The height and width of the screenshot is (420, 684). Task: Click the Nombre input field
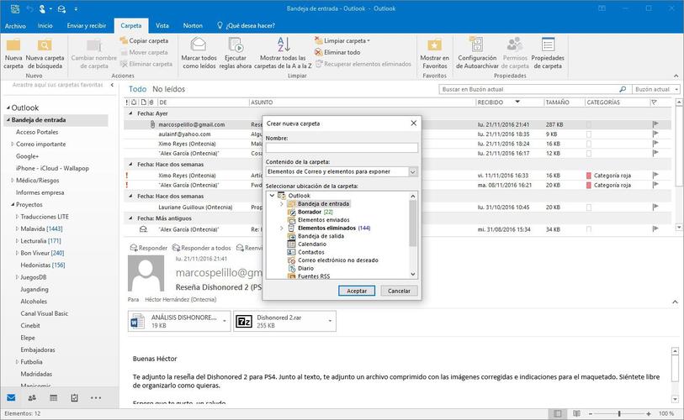(342, 148)
